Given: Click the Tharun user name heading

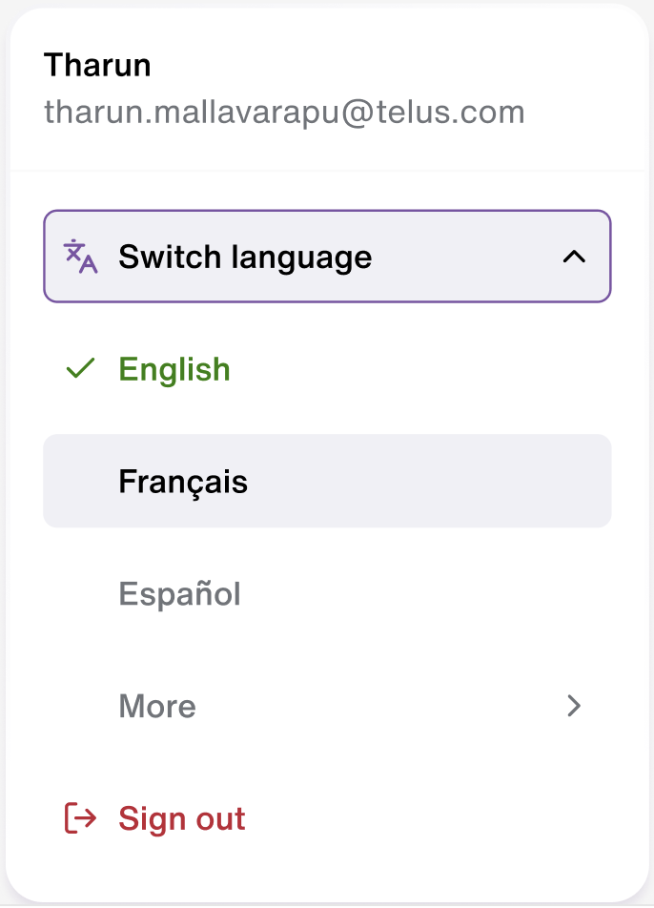Looking at the screenshot, I should (97, 65).
